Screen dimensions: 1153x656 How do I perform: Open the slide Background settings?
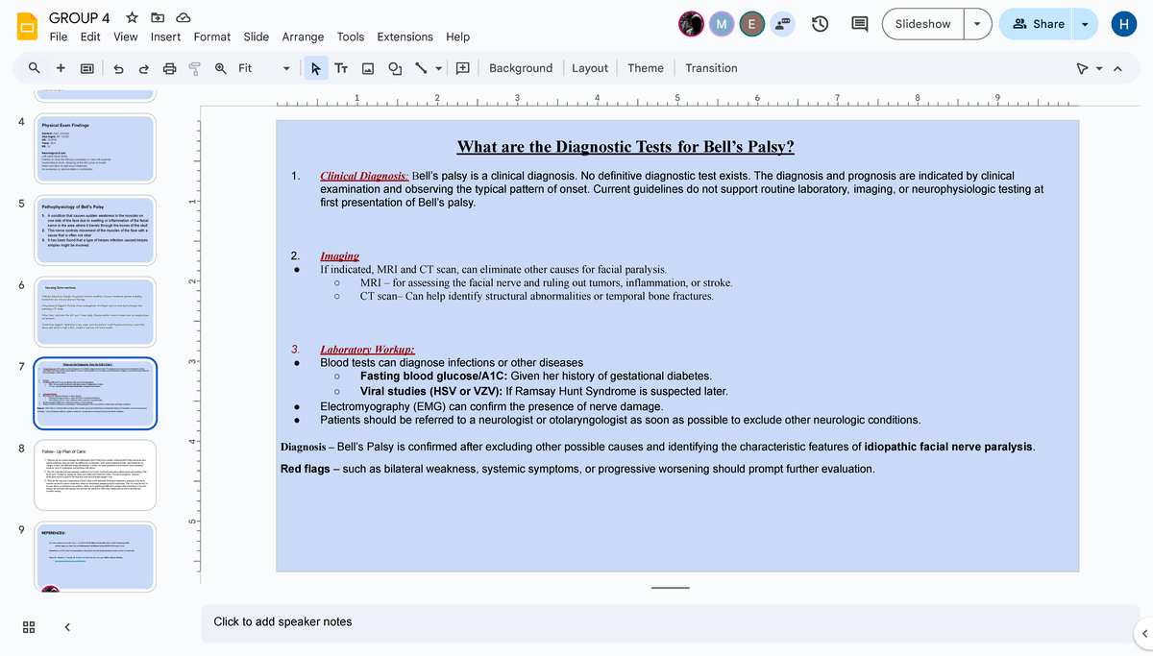(520, 68)
